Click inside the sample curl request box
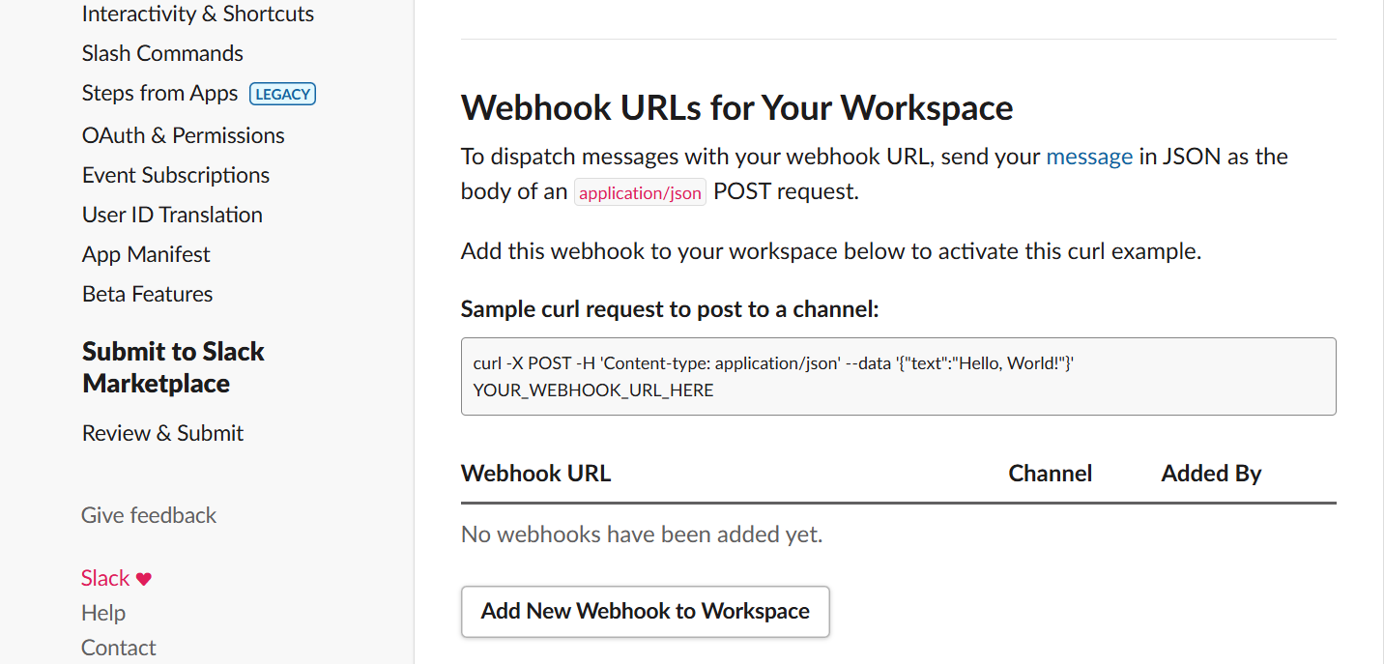Screen dimensions: 1384x664 coord(898,376)
